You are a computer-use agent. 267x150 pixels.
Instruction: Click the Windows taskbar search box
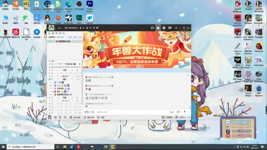31,147
